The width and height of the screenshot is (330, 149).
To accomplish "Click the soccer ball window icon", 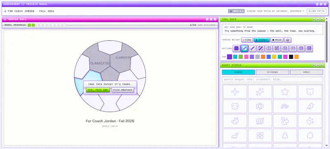I will (5, 19).
